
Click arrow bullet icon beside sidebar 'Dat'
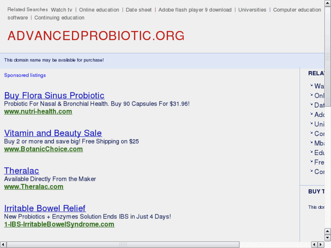tap(311, 104)
